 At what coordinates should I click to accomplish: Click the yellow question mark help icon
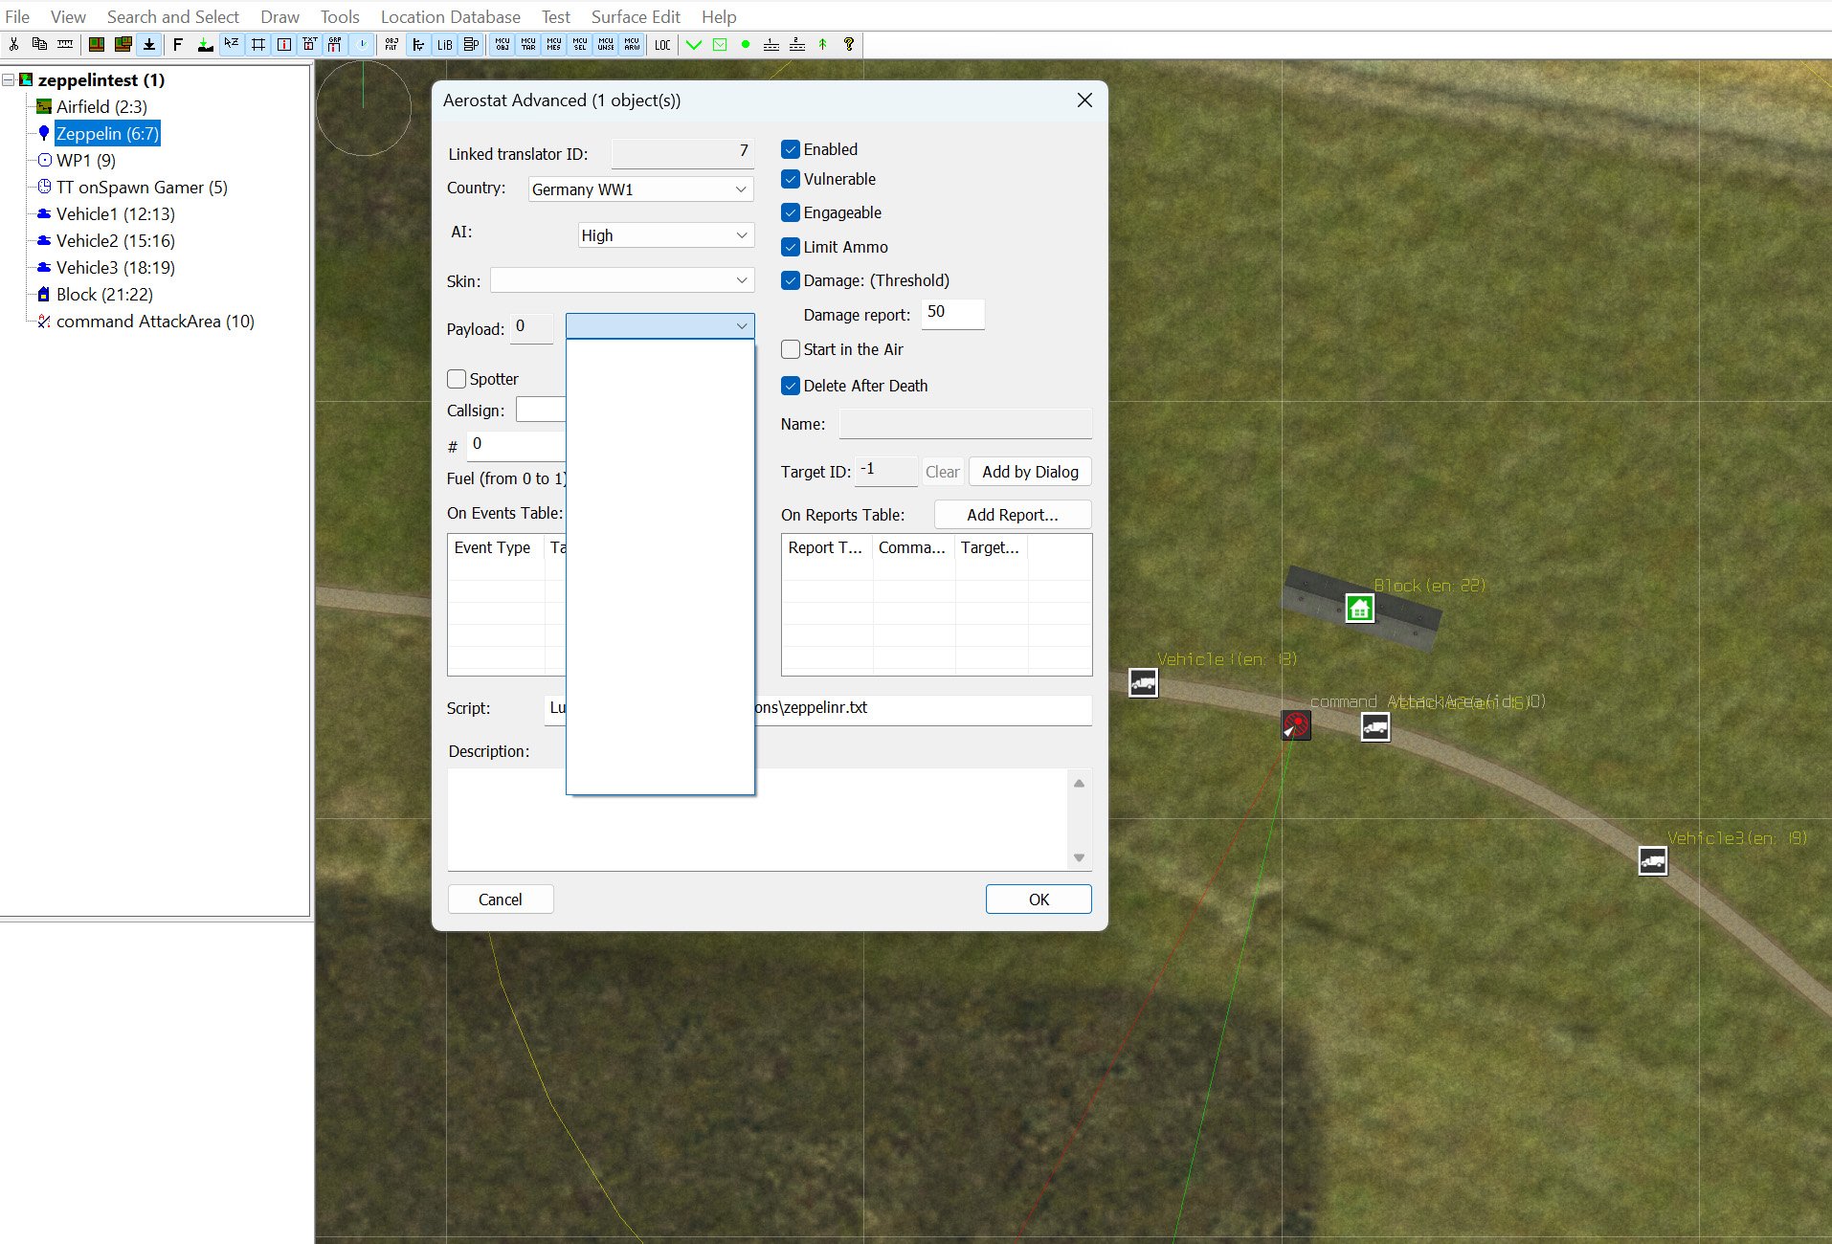tap(848, 44)
